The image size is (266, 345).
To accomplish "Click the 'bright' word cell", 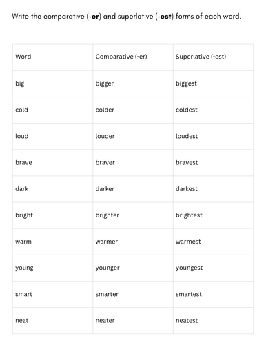I will click(53, 215).
